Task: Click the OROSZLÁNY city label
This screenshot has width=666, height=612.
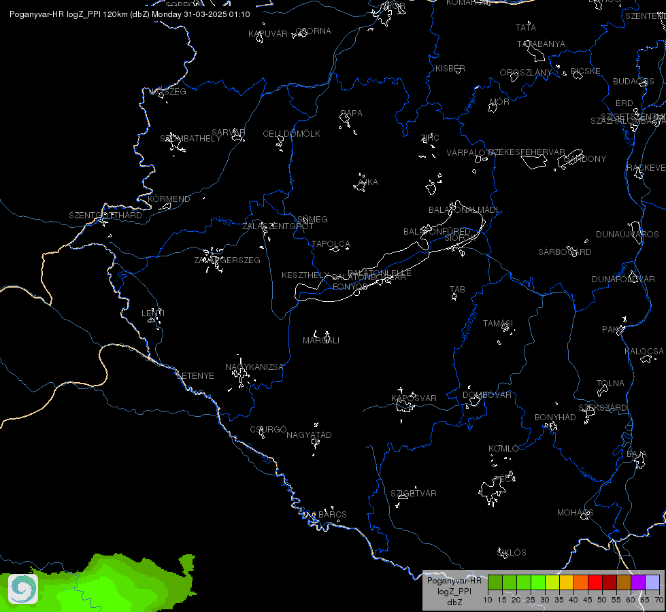Action: [x=525, y=73]
